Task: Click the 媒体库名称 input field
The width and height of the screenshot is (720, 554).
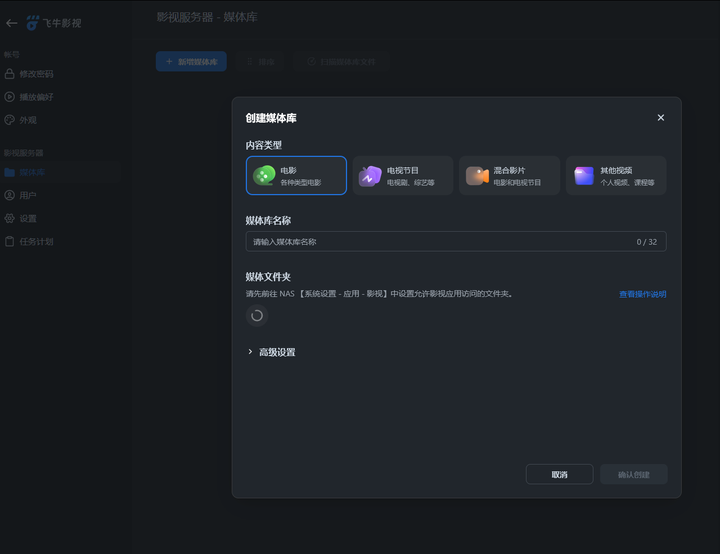Action: tap(456, 241)
